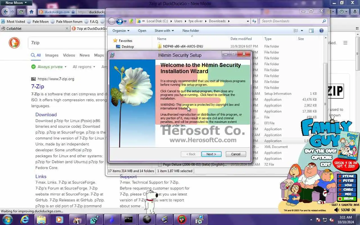Open the 7-Zip search result title
This screenshot has height=225, width=360.
coord(37,86)
